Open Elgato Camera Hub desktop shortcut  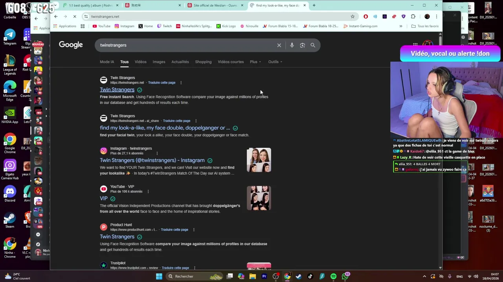[10, 170]
